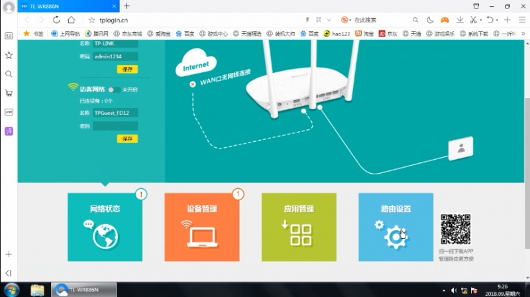This screenshot has height=297, width=530.
Task: Open the address bar QR grid icon
Action: tap(319, 20)
